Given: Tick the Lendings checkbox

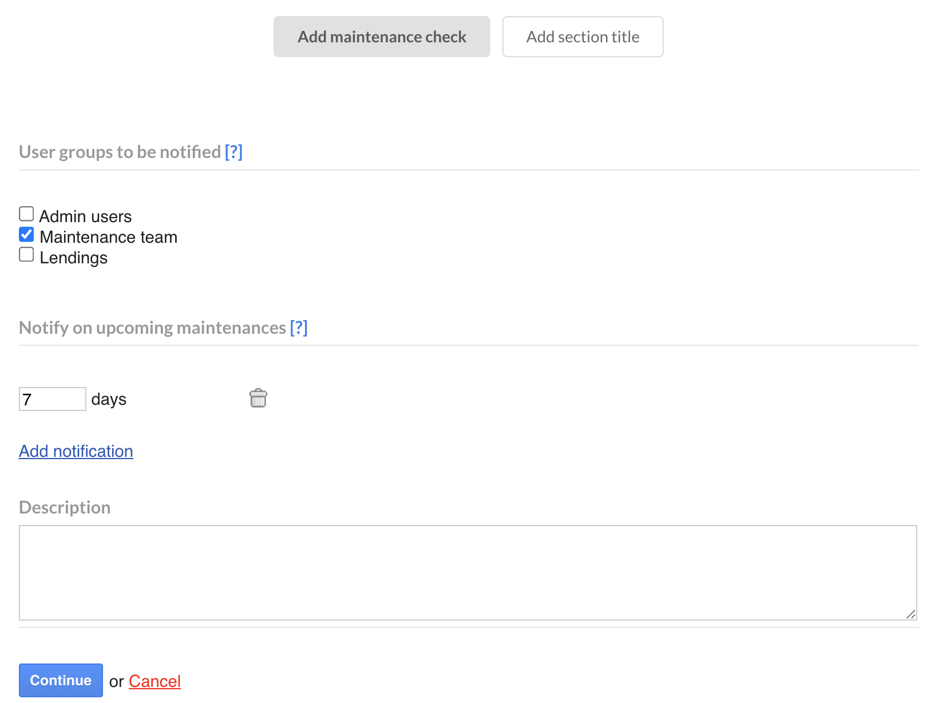Looking at the screenshot, I should point(26,255).
